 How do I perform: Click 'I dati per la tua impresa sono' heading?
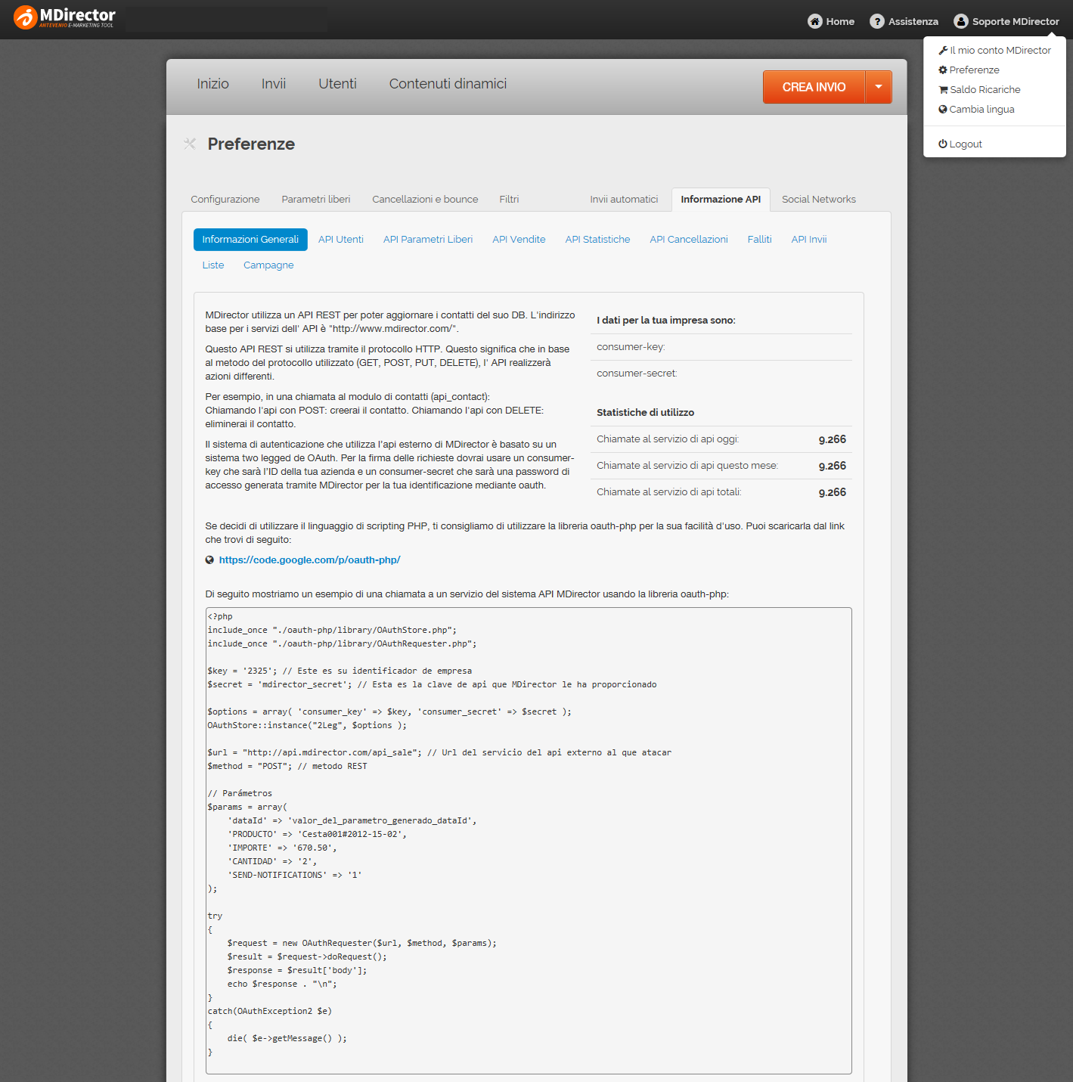665,321
